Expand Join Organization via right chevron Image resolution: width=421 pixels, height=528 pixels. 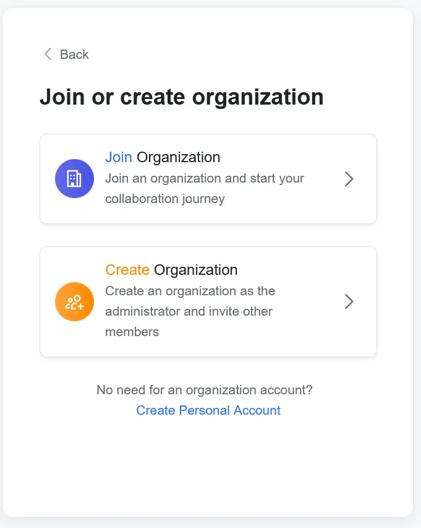[x=349, y=179]
